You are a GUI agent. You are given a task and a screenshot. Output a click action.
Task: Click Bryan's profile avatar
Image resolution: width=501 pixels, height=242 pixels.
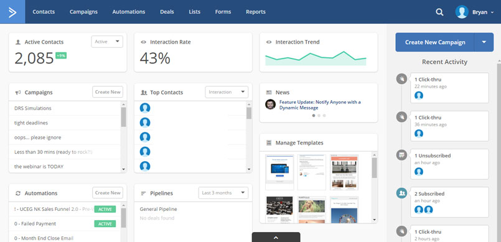[462, 12]
